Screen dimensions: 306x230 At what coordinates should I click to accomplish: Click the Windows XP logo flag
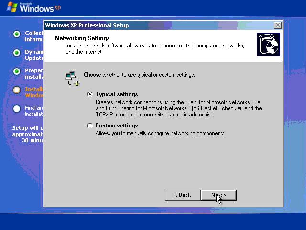12,7
